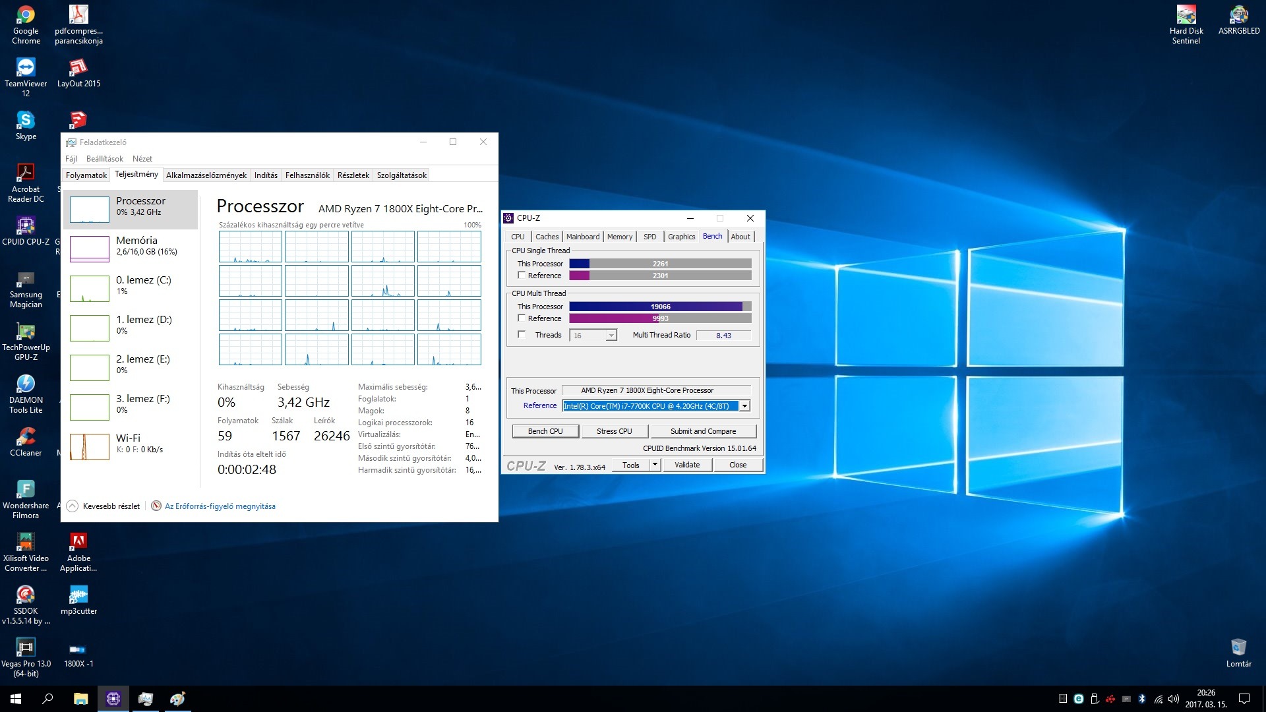Select the Processzor entry in sidebar
Screen dimensions: 1266x712
(131, 208)
